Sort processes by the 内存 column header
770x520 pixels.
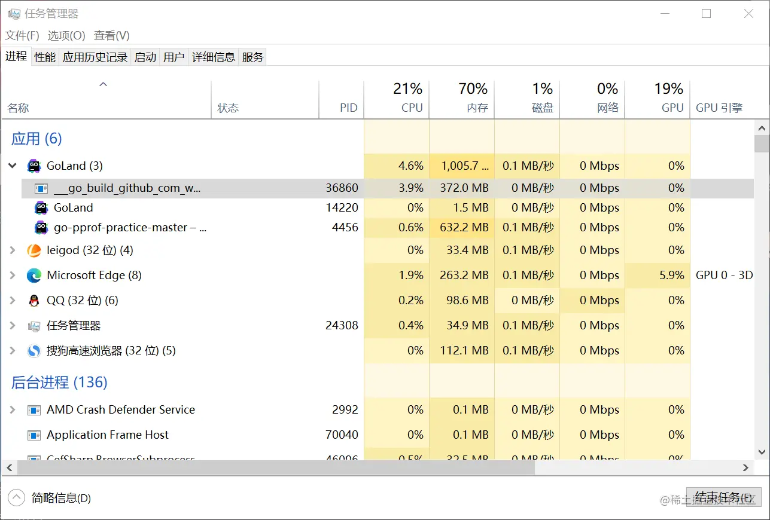473,99
